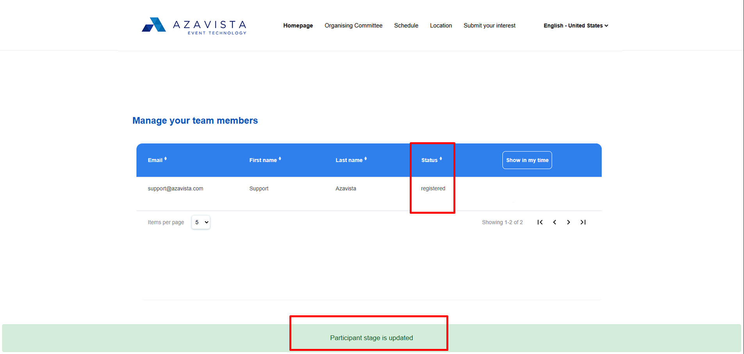Sort table by First name column
The width and height of the screenshot is (744, 354).
tap(265, 160)
